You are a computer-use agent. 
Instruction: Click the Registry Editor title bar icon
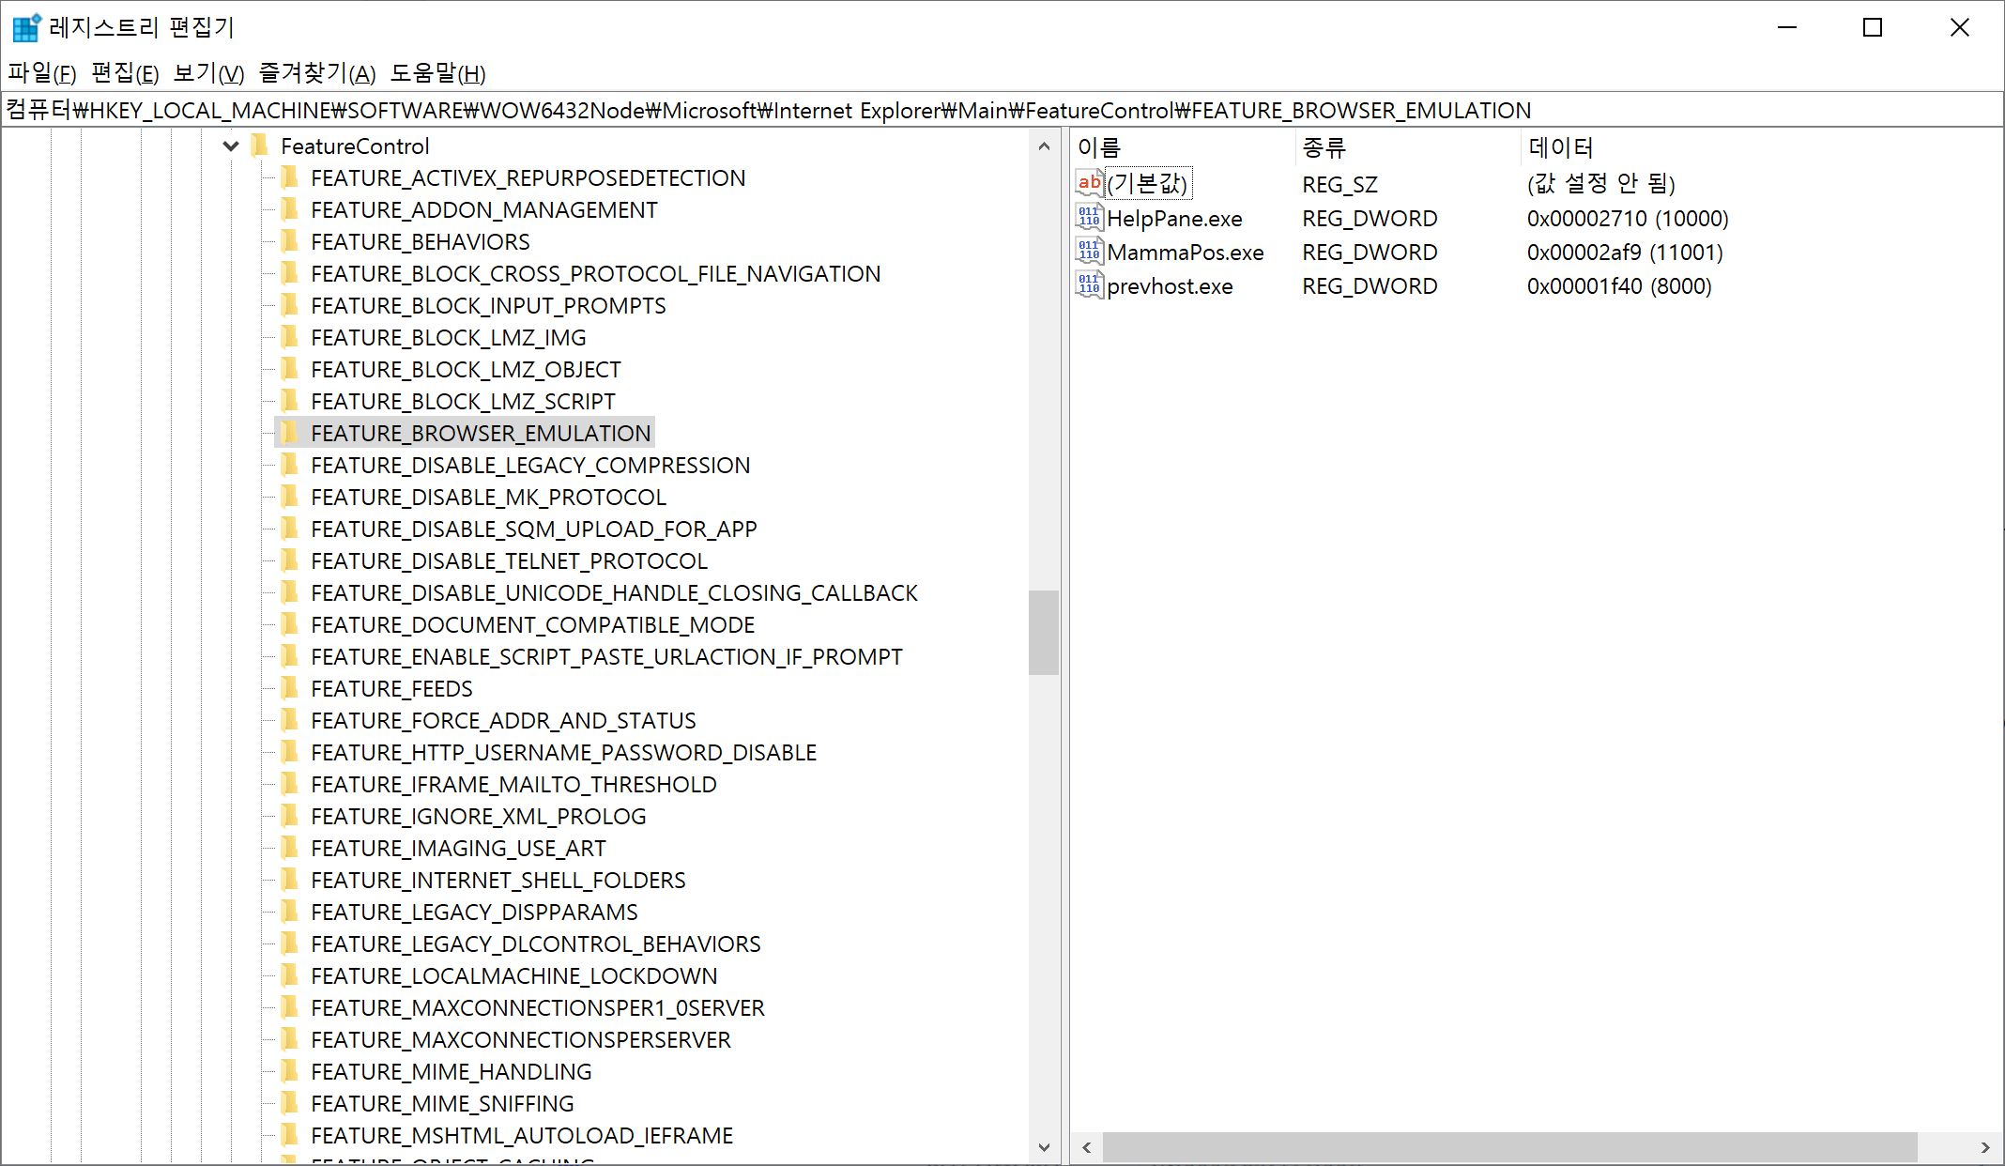pyautogui.click(x=25, y=27)
